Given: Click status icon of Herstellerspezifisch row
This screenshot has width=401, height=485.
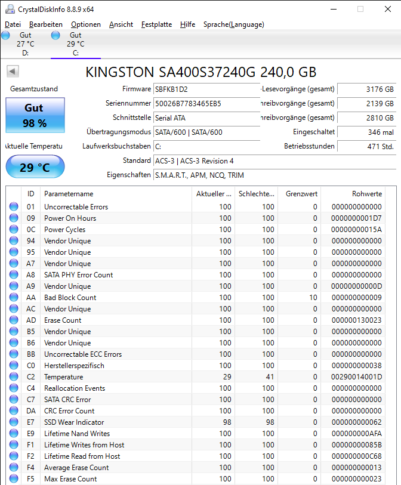Looking at the screenshot, I should (x=14, y=365).
